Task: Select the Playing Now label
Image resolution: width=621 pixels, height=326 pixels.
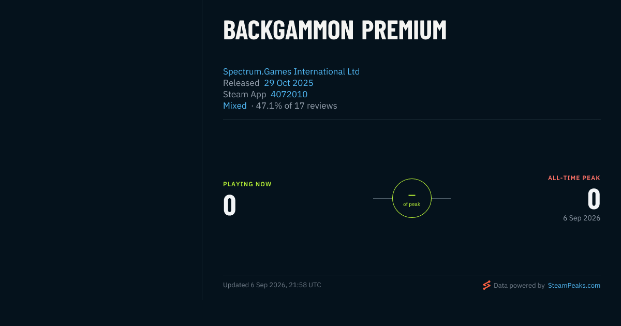Action: (x=247, y=184)
